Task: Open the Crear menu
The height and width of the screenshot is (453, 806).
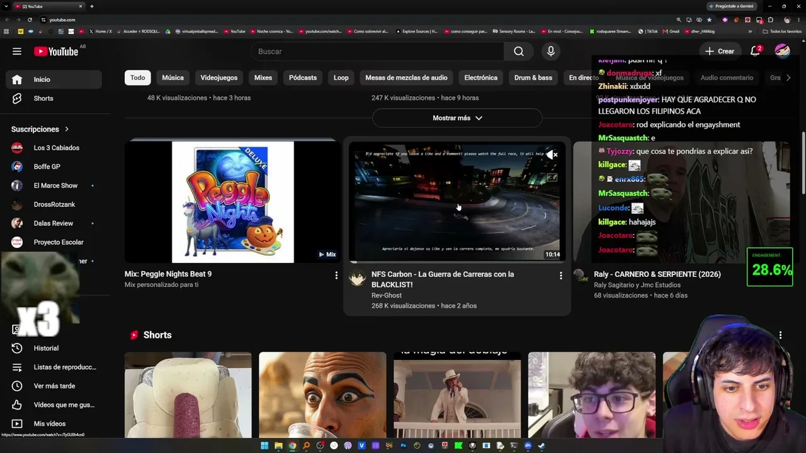Action: 719,52
